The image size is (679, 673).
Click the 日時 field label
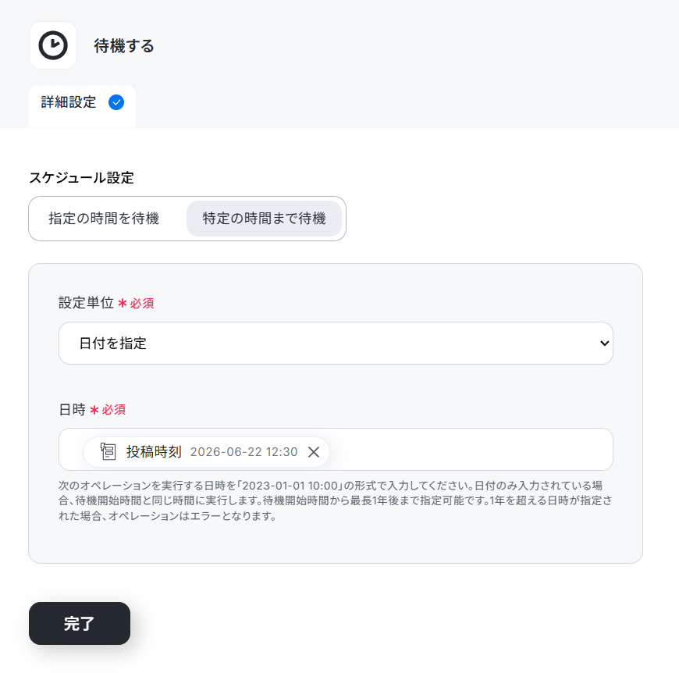pyautogui.click(x=73, y=409)
